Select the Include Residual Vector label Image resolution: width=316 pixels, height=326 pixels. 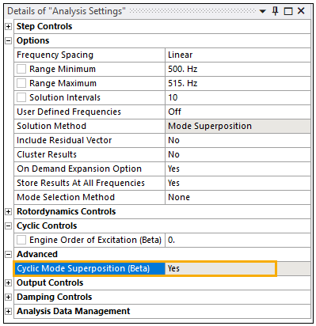pos(64,140)
